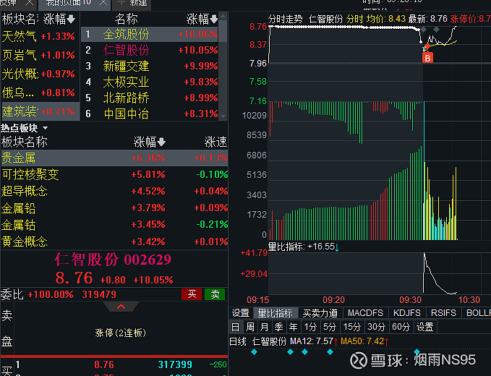This screenshot has height=376, width=491.
Task: Close the 我的页面10 tab
Action: 103,3
